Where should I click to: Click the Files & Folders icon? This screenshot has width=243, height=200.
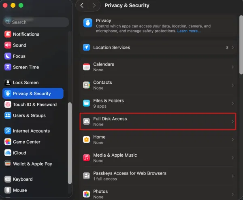[86, 103]
